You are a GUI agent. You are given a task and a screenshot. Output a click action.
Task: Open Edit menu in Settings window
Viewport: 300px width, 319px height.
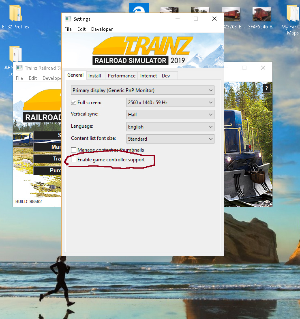pos(81,29)
